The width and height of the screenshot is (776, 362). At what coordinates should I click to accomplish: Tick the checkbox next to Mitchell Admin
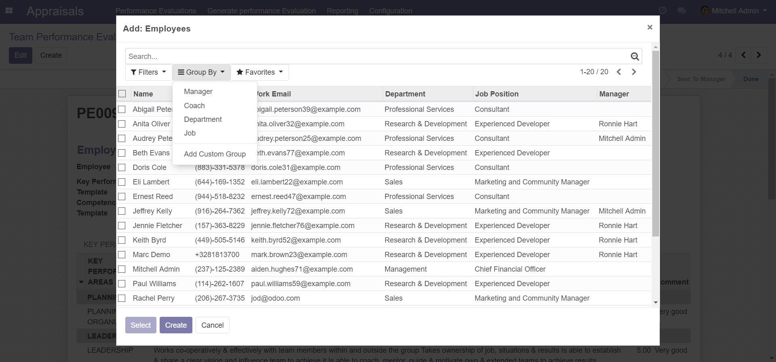pos(122,269)
